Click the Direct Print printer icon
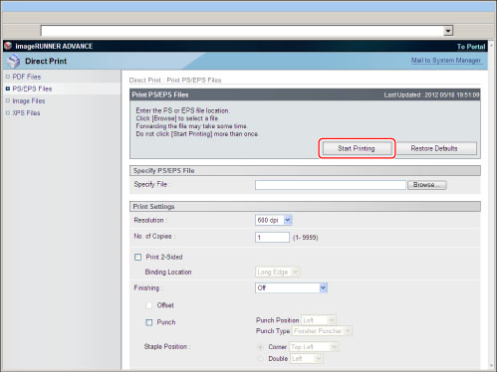Image resolution: width=497 pixels, height=372 pixels. (x=14, y=61)
